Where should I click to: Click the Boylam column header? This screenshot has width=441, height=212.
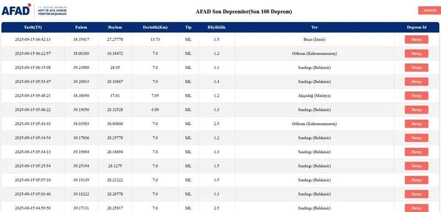(115, 27)
